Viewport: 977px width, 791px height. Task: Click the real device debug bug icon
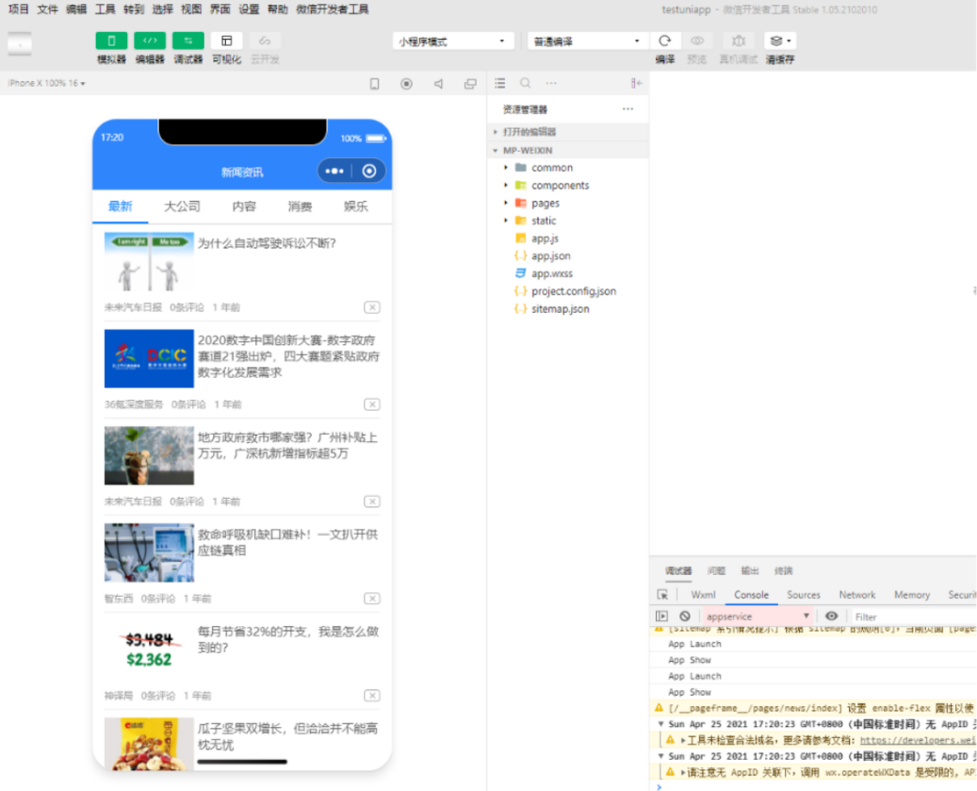[739, 41]
